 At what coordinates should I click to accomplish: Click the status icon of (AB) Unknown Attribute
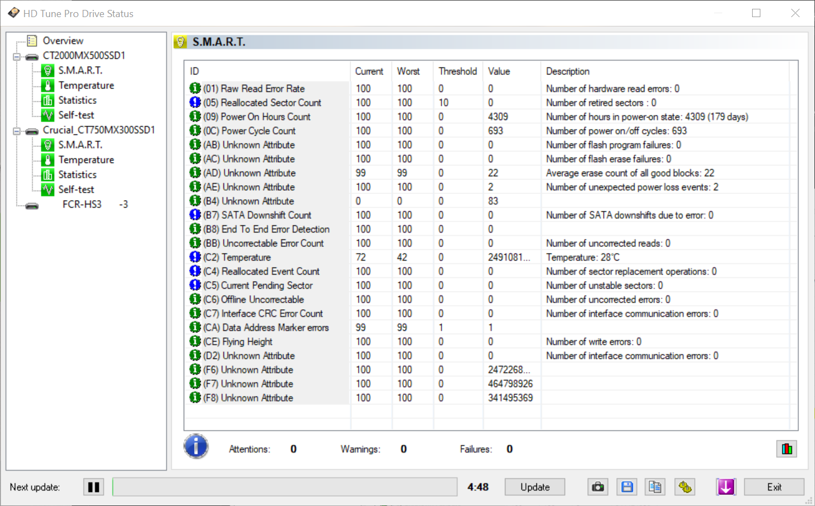(x=195, y=144)
